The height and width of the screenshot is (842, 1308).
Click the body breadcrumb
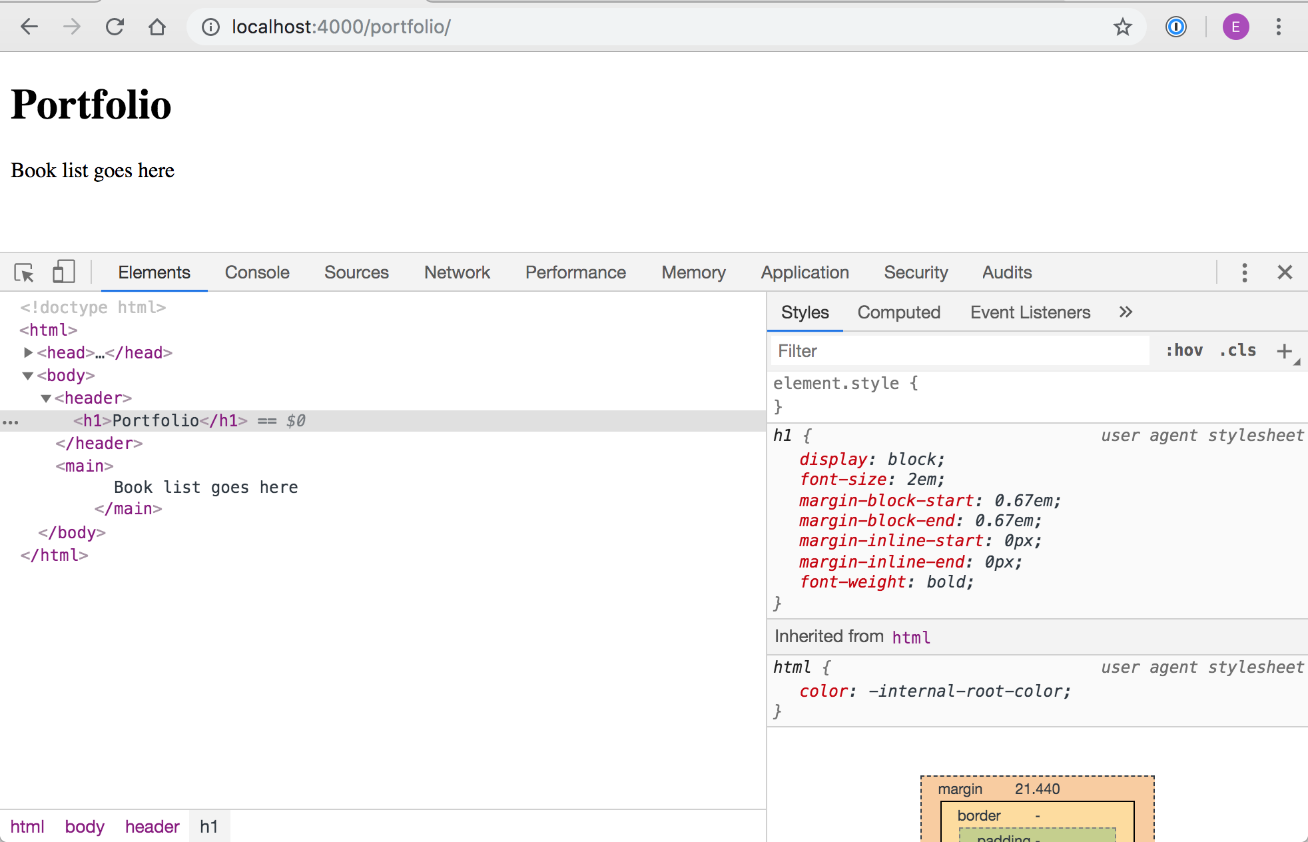pyautogui.click(x=85, y=827)
